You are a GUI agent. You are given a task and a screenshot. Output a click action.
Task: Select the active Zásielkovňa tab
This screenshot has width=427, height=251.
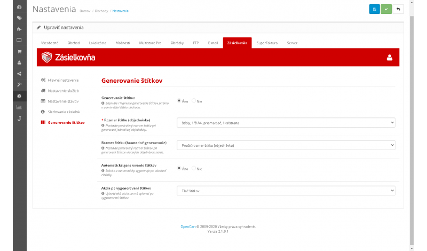tap(237, 43)
